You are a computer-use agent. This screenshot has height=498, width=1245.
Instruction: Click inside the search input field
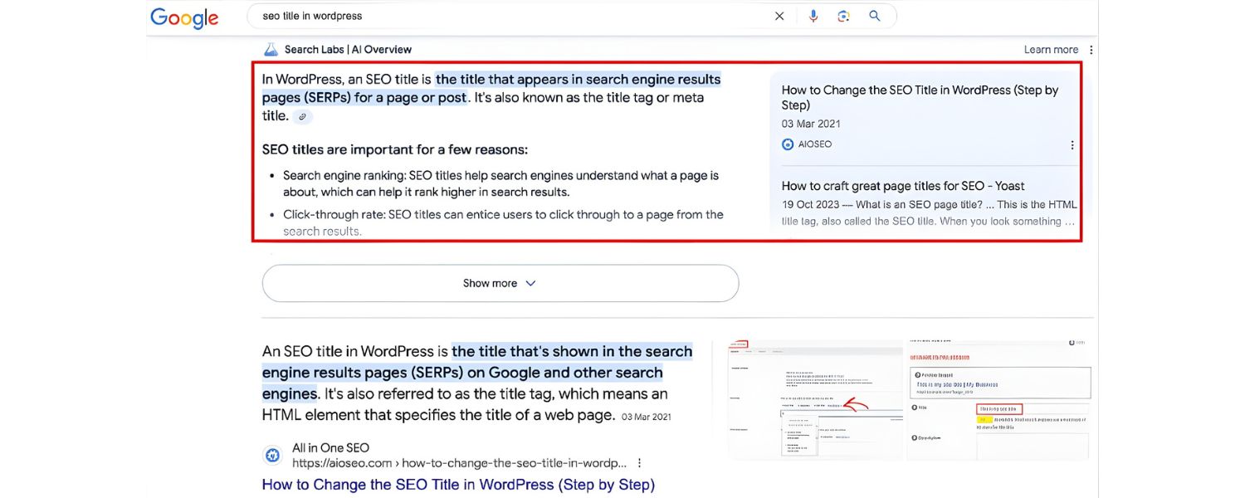pos(498,15)
